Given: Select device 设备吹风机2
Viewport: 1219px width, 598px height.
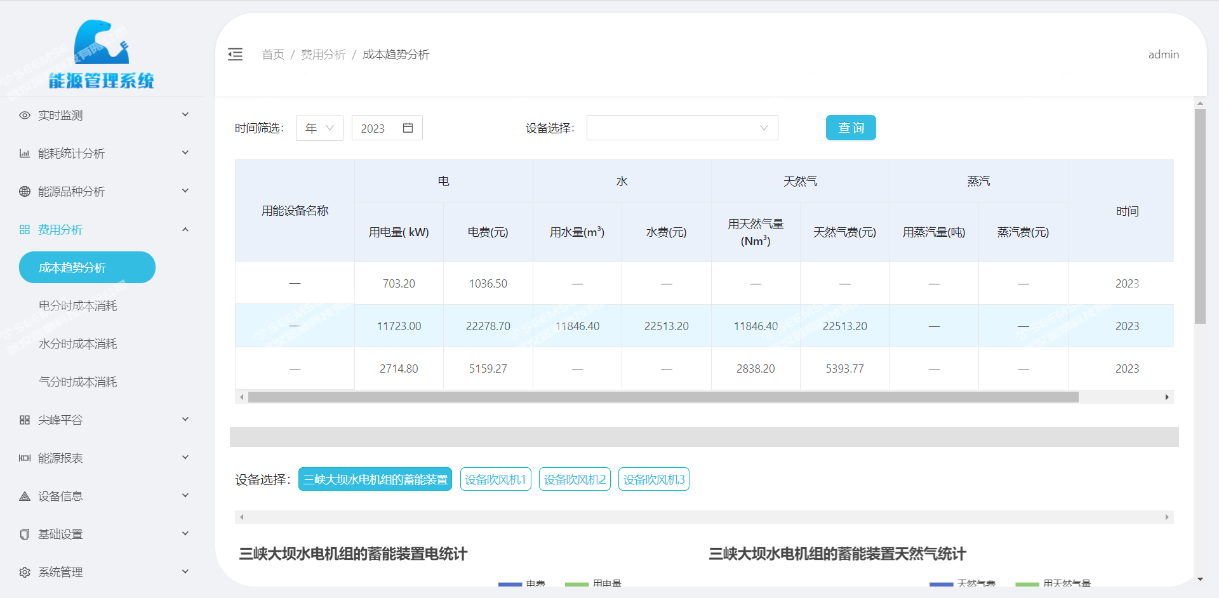Looking at the screenshot, I should point(575,479).
